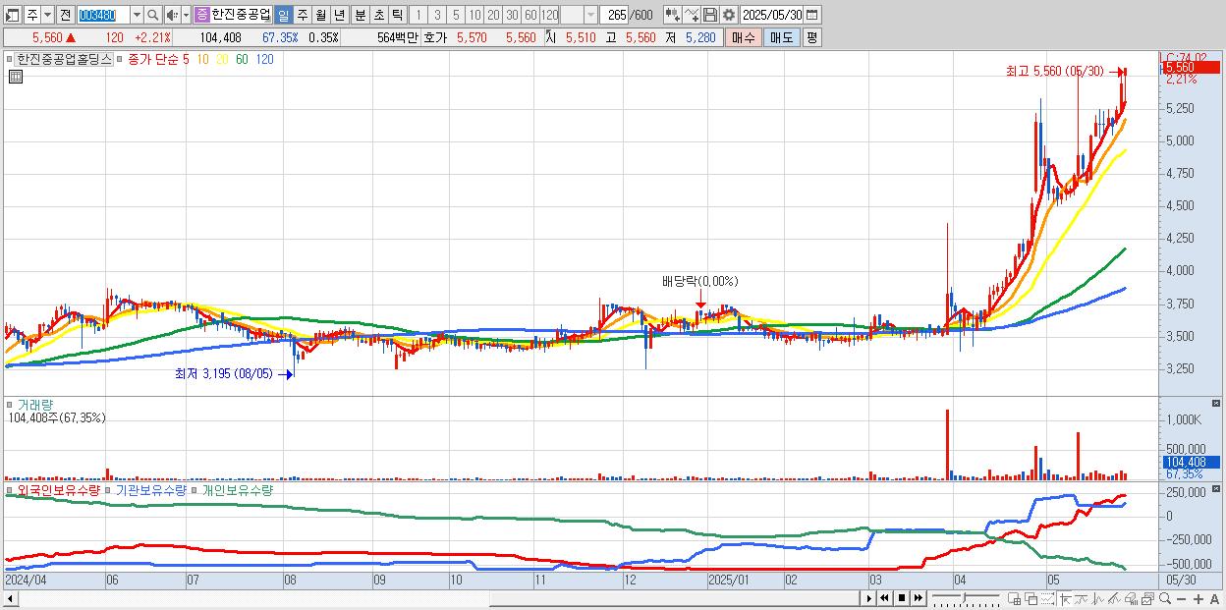Click the window layout icon at top-left
1226x610 pixels.
(x=13, y=15)
